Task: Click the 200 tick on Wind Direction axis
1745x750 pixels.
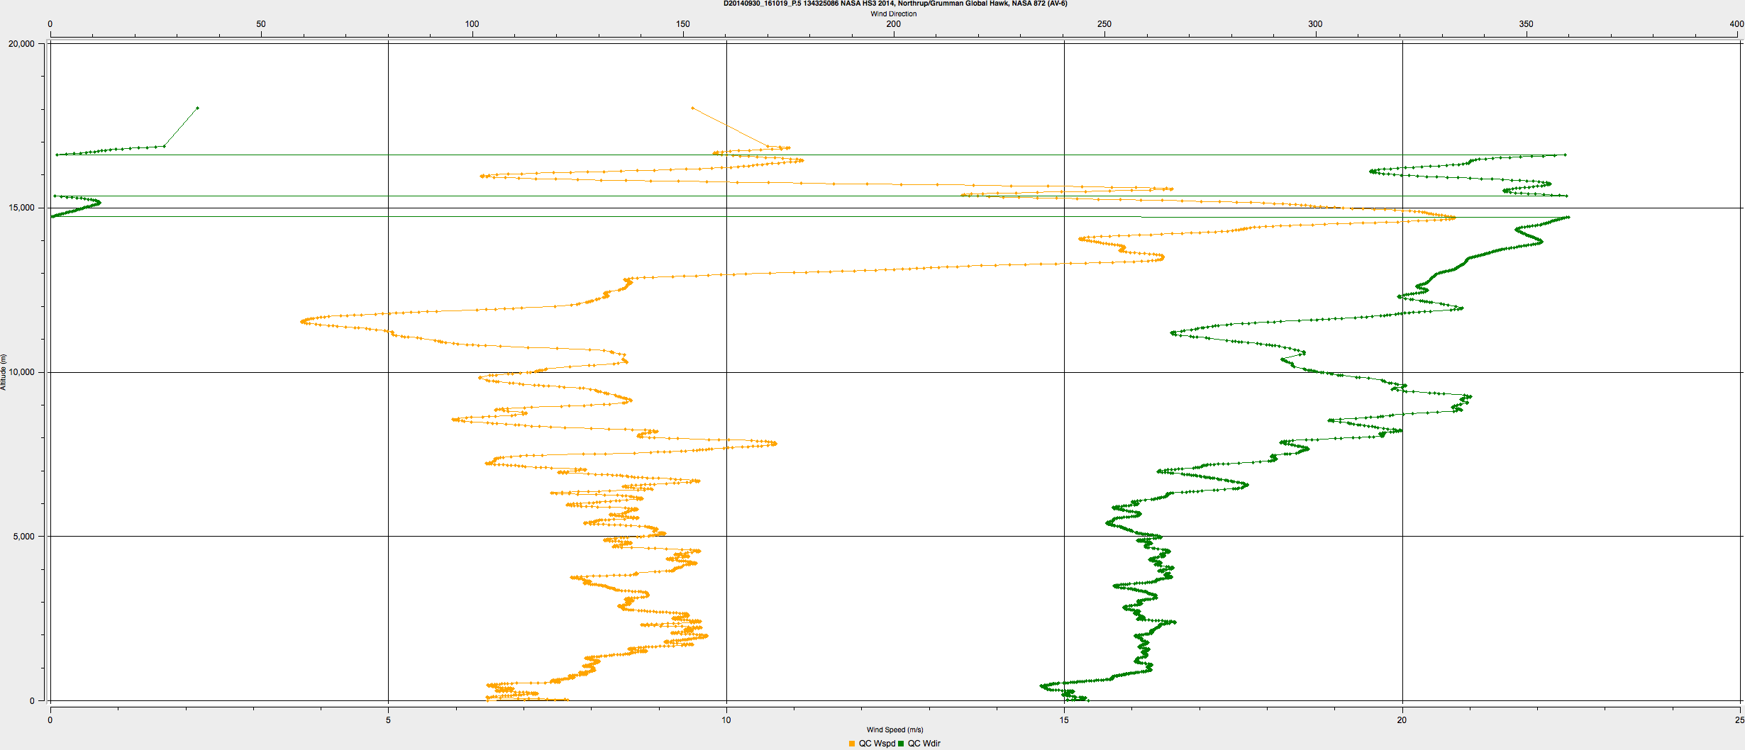Action: [894, 24]
